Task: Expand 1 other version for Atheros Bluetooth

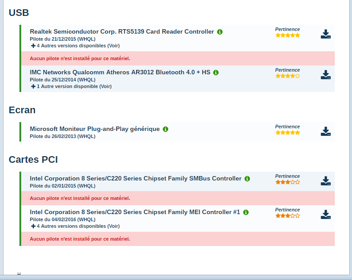Action: (x=72, y=86)
